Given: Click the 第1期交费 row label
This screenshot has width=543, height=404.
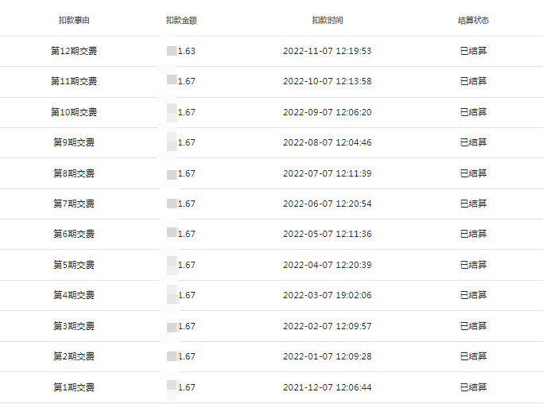Looking at the screenshot, I should [74, 387].
